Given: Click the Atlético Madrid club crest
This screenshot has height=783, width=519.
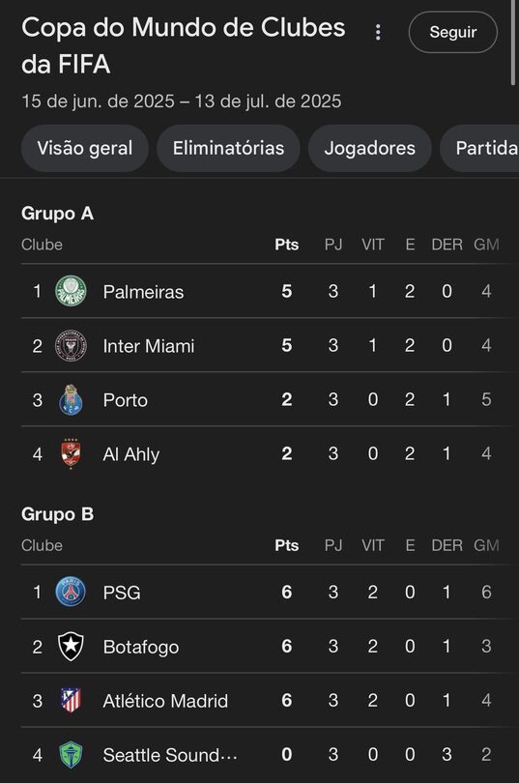Looking at the screenshot, I should tap(71, 700).
